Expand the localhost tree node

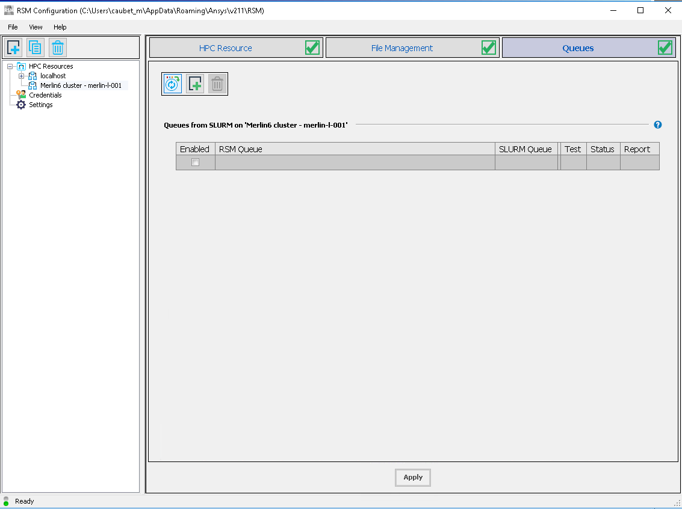(x=22, y=76)
